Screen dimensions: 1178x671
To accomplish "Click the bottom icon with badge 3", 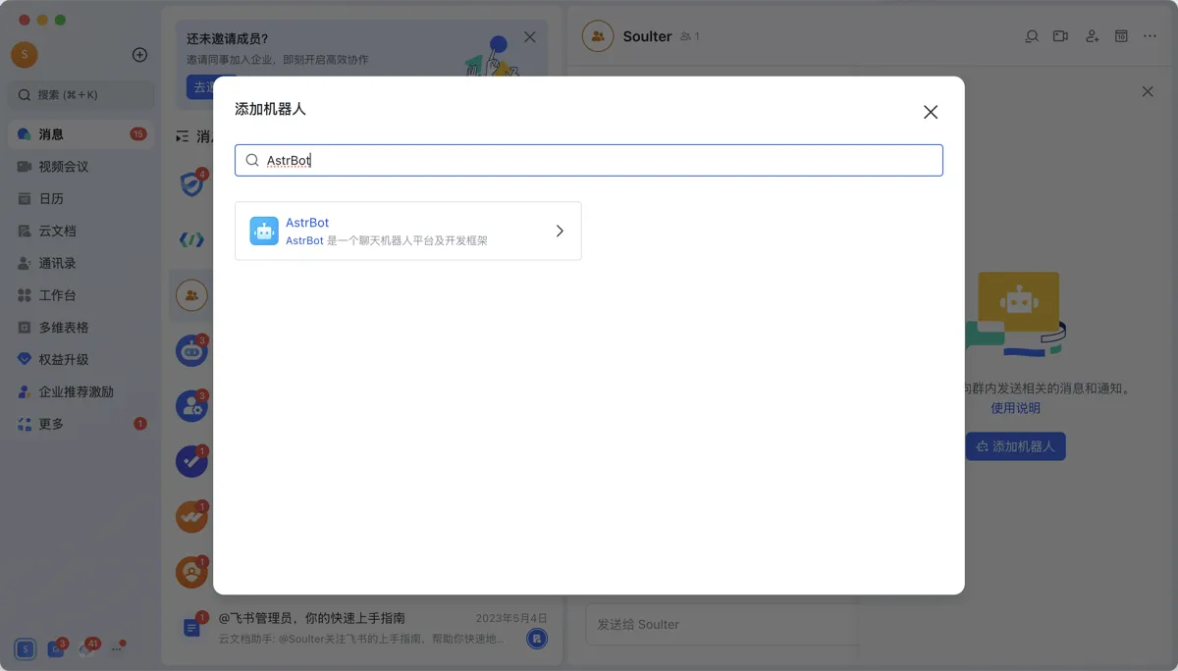I will 55,648.
